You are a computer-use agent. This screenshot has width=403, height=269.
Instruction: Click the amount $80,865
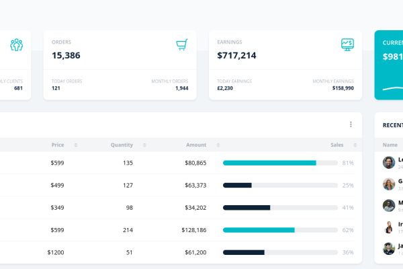(195, 163)
